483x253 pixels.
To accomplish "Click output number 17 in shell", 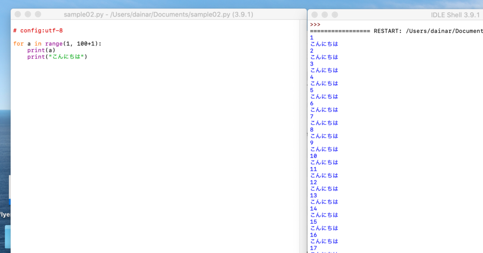I will [313, 248].
